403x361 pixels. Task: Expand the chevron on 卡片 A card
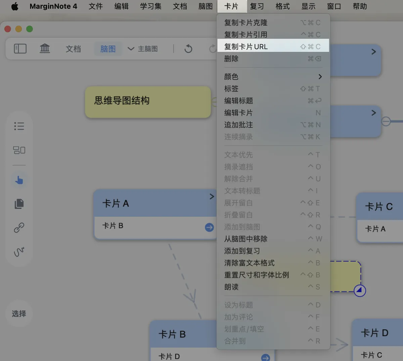coord(212,197)
